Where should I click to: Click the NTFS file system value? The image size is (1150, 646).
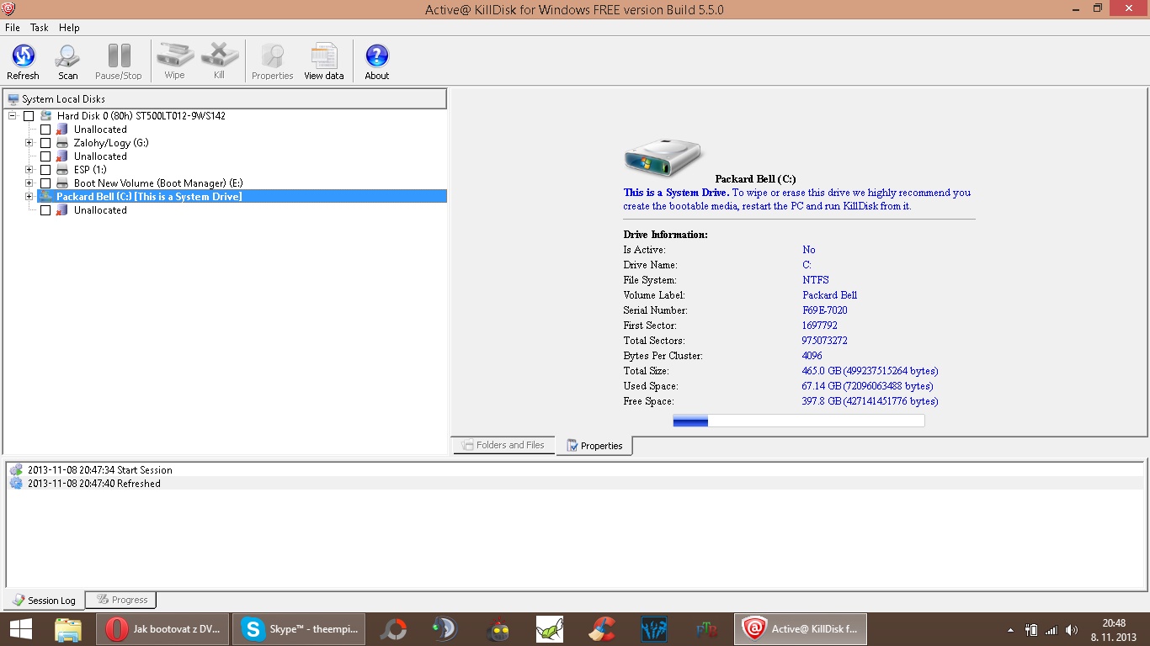[816, 280]
